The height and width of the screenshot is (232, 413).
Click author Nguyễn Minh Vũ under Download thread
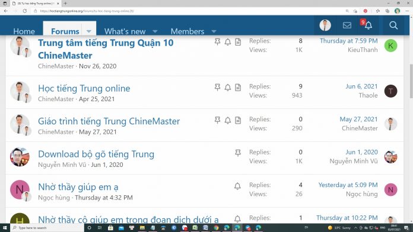coord(62,165)
